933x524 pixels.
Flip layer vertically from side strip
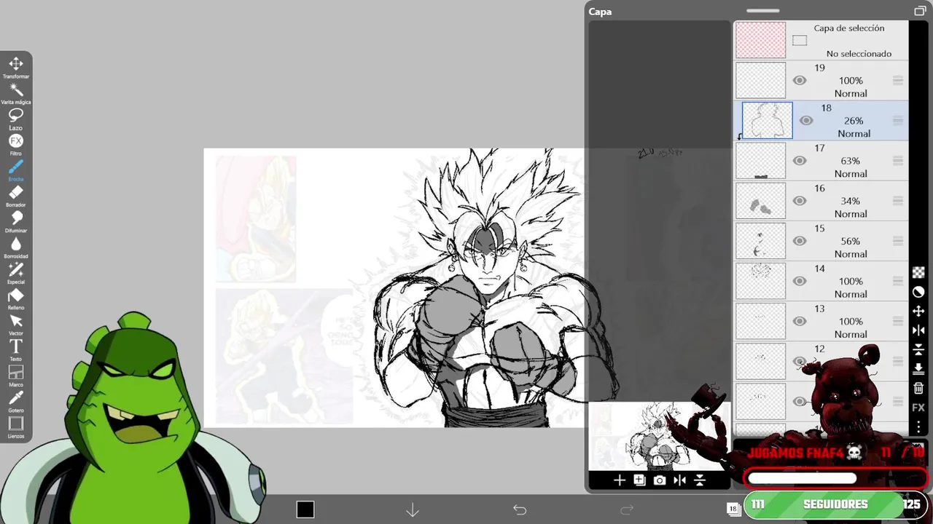pos(918,350)
